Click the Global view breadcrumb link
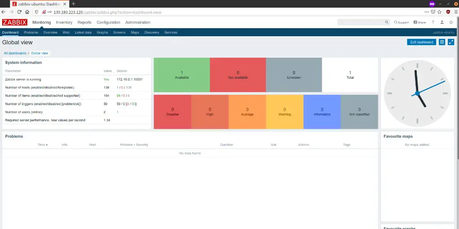This screenshot has width=459, height=229. [x=39, y=53]
